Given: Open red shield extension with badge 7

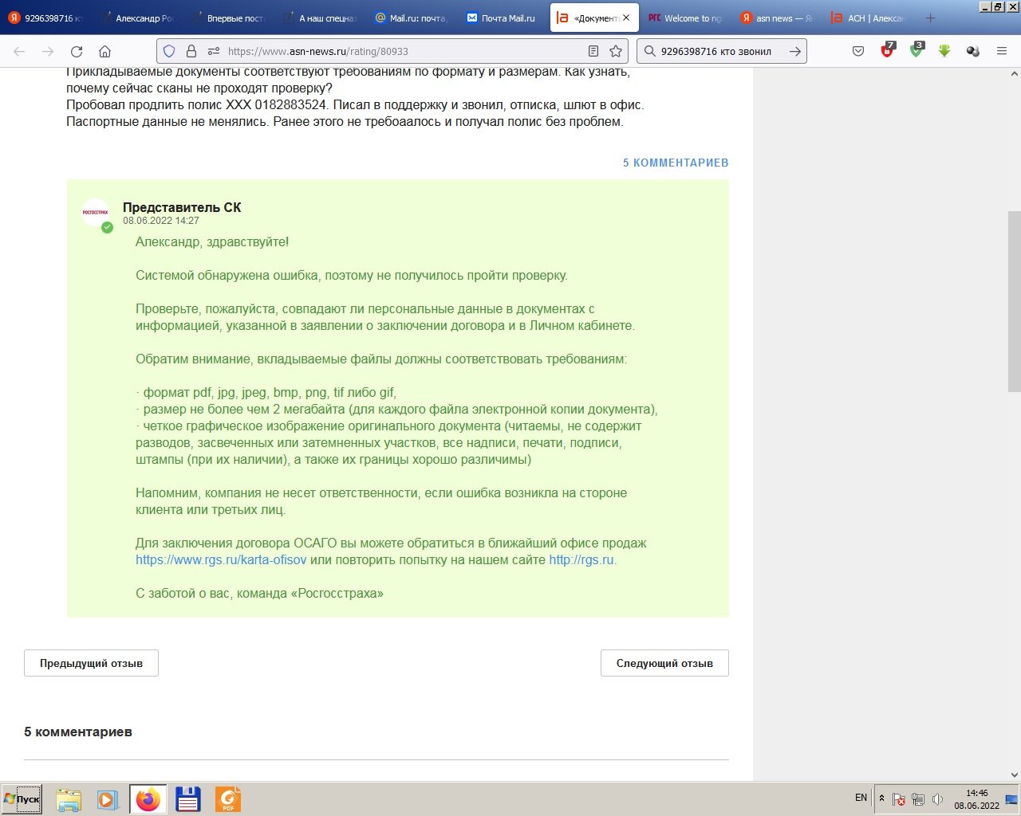Looking at the screenshot, I should click(x=887, y=50).
